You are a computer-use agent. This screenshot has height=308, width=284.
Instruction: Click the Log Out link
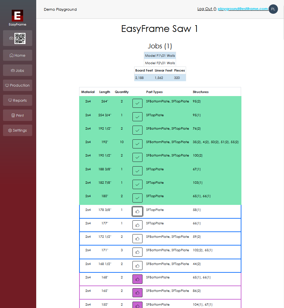(205, 9)
